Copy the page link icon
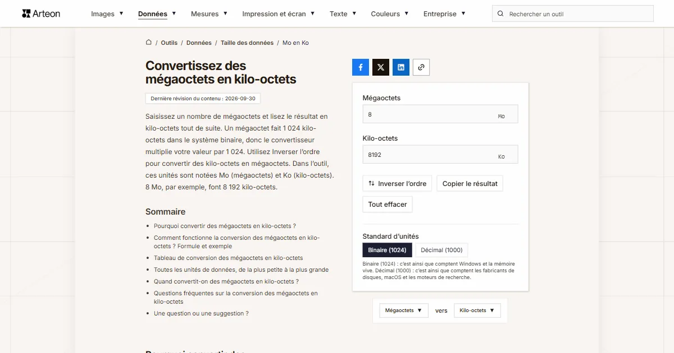The image size is (674, 353). coord(421,67)
